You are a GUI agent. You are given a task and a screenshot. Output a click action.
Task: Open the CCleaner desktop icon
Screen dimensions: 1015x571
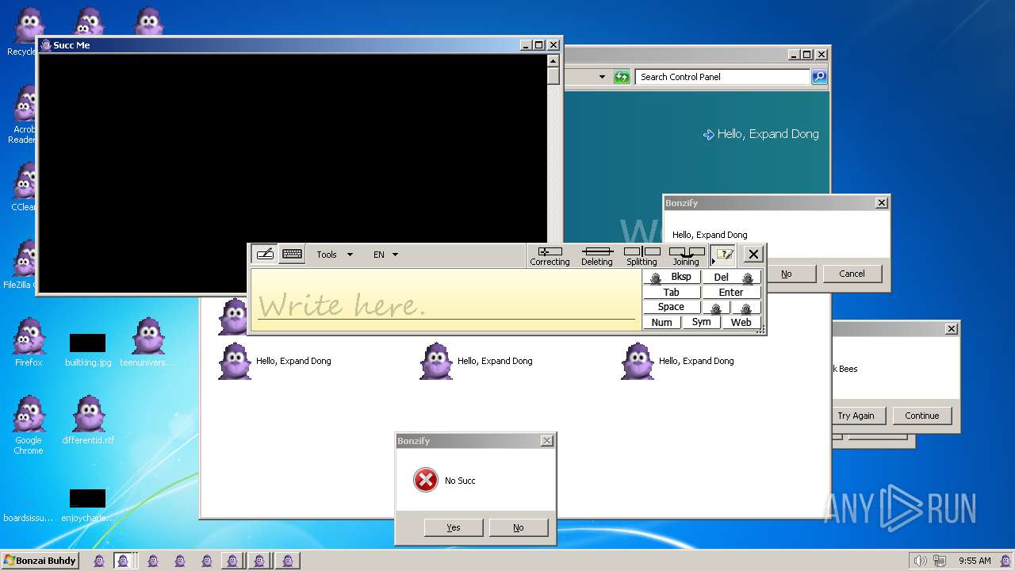coord(22,187)
